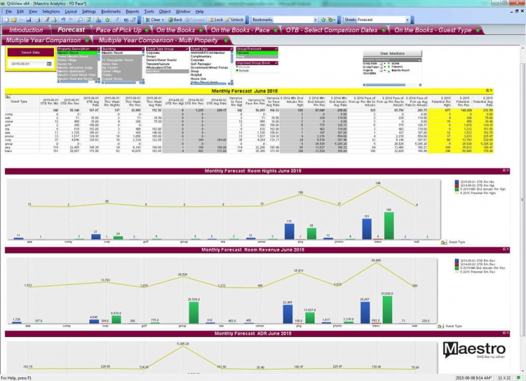526x381 pixels.
Task: Toggle Maestro Resort in Property Description list
Action: click(x=77, y=53)
